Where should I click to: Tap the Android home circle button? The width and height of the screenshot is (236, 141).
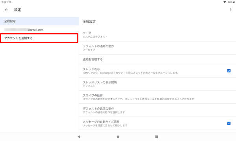118,137
